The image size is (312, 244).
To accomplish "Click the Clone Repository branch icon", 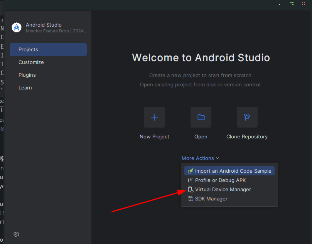I will pyautogui.click(x=247, y=117).
